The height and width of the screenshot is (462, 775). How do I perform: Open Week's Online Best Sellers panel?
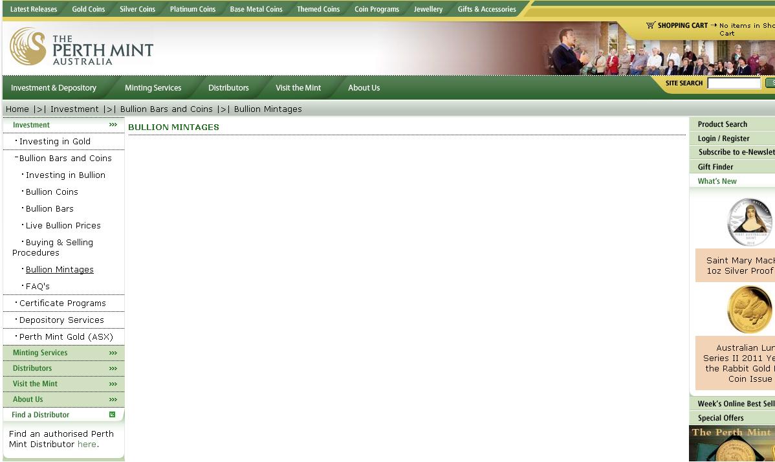736,404
